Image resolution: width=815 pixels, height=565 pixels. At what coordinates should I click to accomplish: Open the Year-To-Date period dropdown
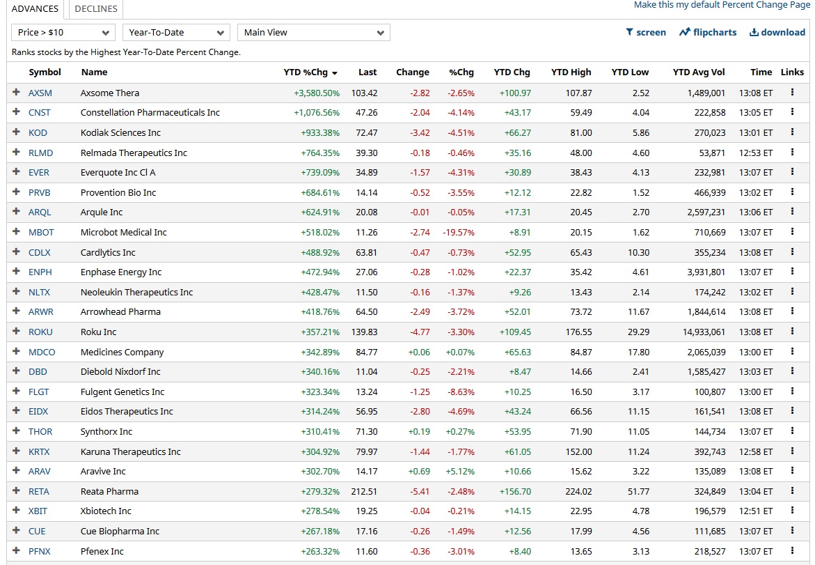(176, 32)
